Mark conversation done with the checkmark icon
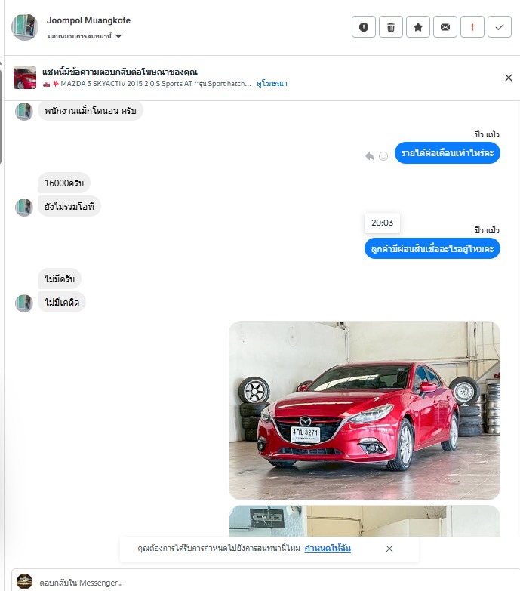Viewport: 520px width, 591px height. pyautogui.click(x=500, y=26)
